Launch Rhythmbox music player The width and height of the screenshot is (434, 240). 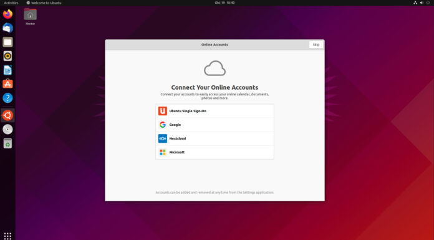(x=7, y=56)
